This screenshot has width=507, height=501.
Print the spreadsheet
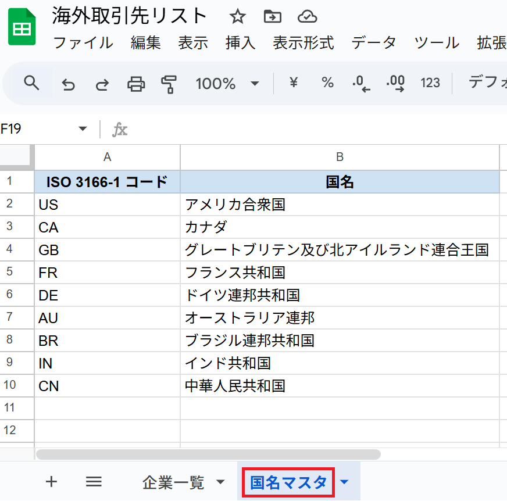point(136,84)
